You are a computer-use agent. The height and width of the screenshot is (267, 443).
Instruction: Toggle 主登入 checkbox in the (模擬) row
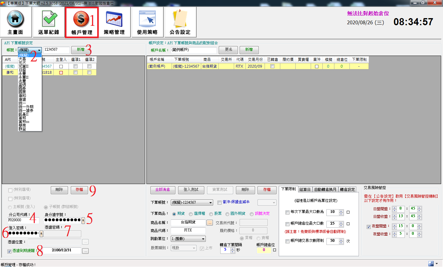click(x=61, y=66)
